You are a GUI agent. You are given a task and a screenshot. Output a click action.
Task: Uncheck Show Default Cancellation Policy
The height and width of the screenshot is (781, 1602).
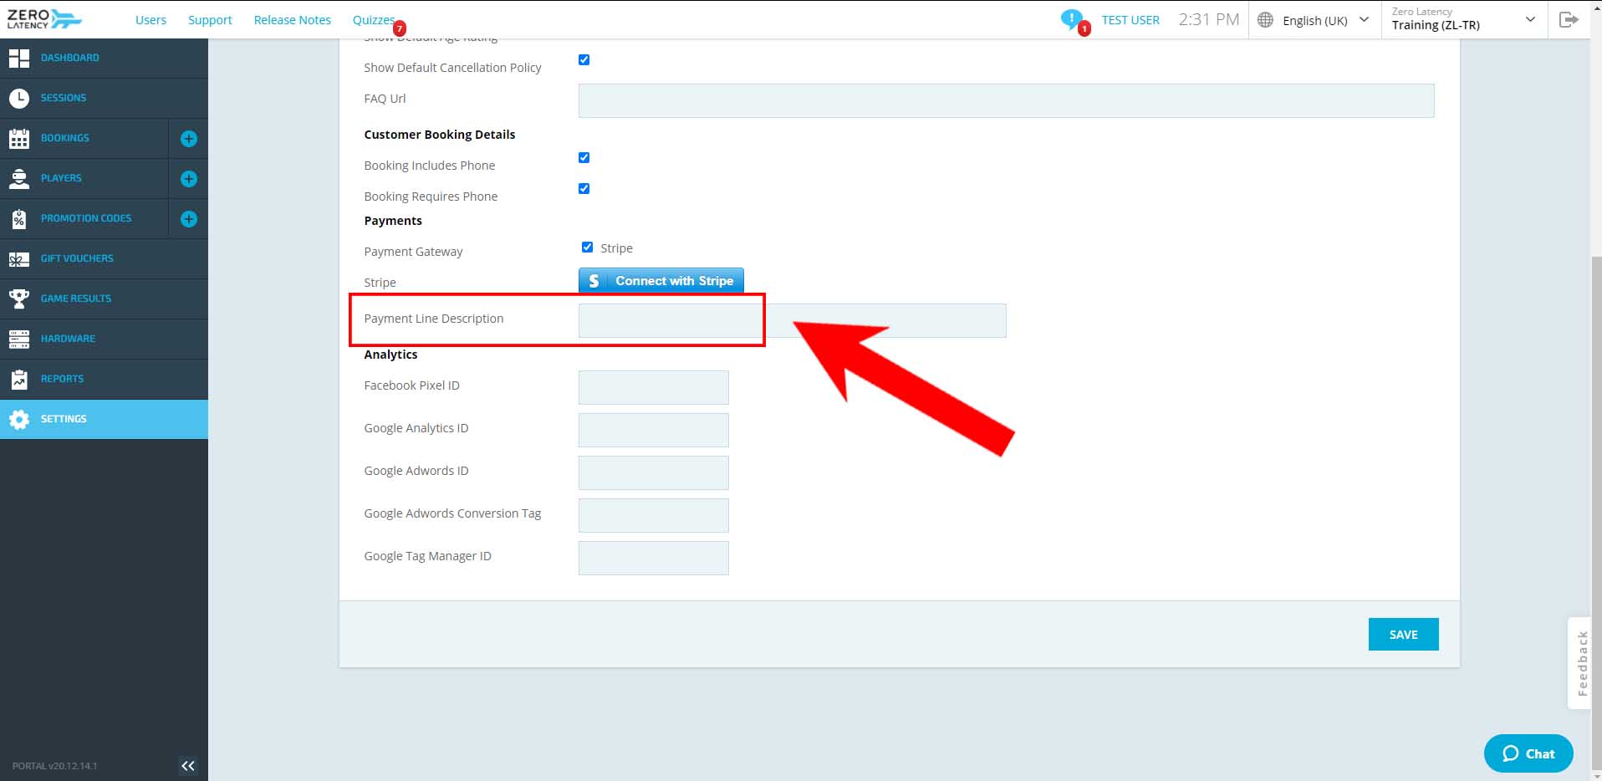pyautogui.click(x=584, y=59)
